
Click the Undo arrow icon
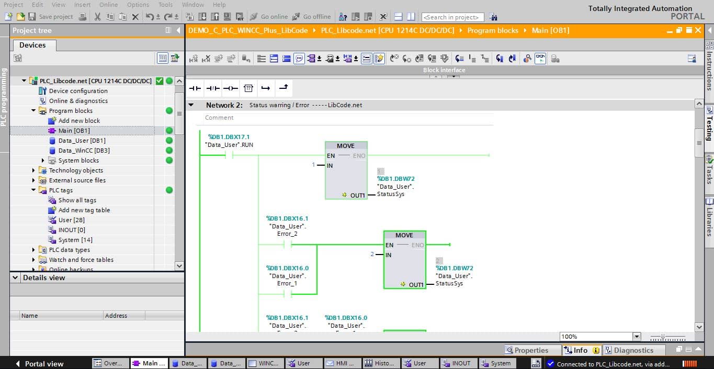[x=150, y=17]
